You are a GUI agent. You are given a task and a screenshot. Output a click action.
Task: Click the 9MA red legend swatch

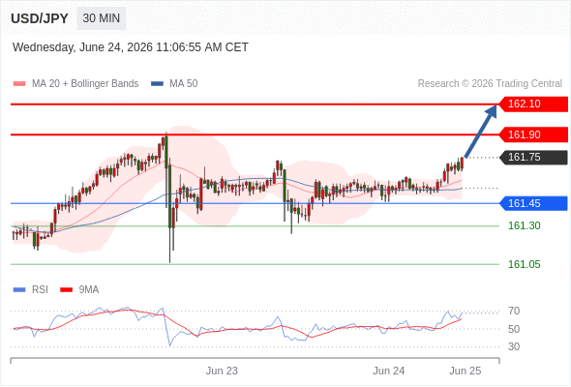click(66, 290)
